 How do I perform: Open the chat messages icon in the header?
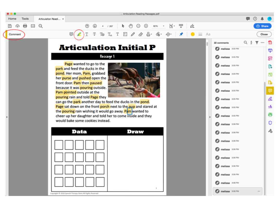pos(248,19)
